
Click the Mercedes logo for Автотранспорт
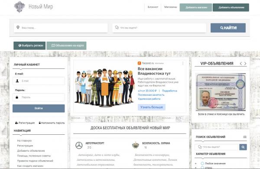pyautogui.click(x=79, y=145)
